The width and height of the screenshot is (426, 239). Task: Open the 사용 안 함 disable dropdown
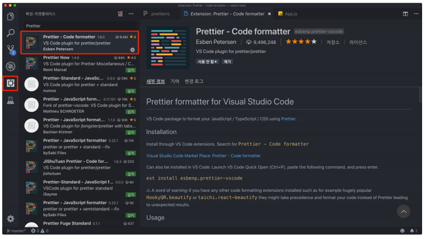pyautogui.click(x=207, y=62)
